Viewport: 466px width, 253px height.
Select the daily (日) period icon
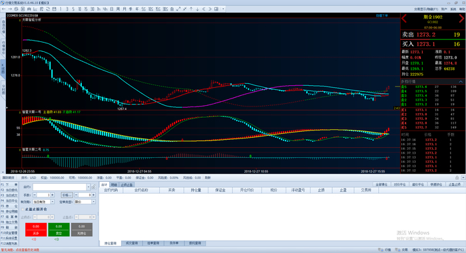[112, 9]
